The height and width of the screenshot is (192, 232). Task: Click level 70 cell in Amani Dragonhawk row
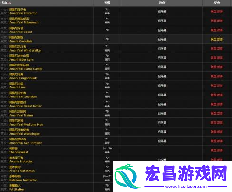107,76
